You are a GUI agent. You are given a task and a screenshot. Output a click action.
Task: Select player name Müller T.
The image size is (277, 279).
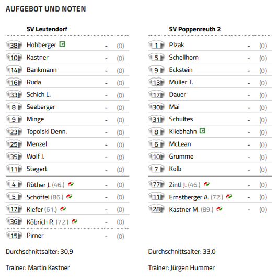point(181,82)
